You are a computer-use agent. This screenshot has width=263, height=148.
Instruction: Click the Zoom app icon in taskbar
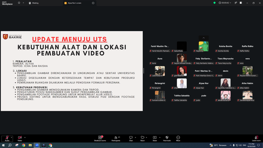37,145
